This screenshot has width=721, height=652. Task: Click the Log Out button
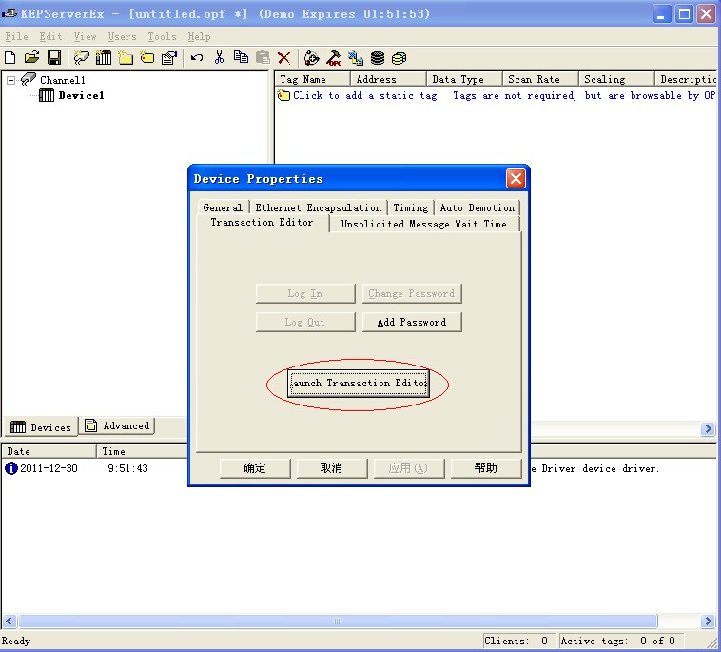point(305,322)
